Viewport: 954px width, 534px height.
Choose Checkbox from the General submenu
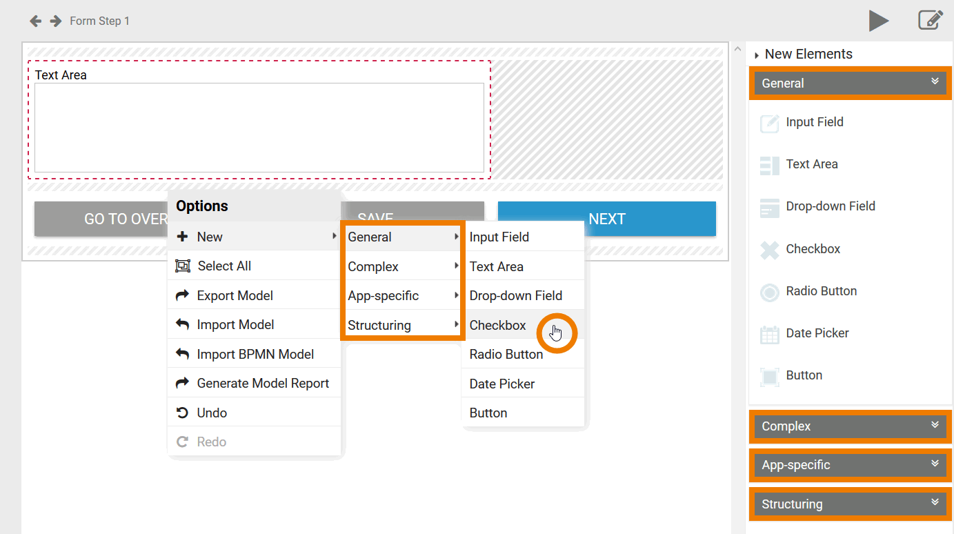tap(498, 325)
